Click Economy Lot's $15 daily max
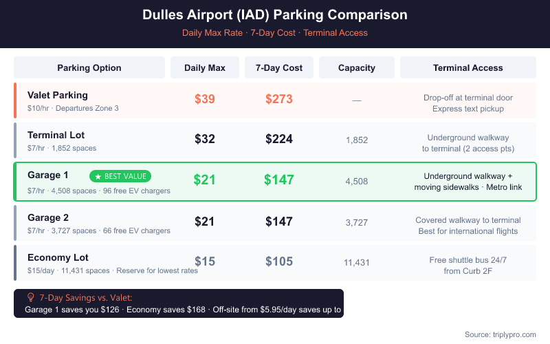The width and height of the screenshot is (550, 344). coord(205,261)
